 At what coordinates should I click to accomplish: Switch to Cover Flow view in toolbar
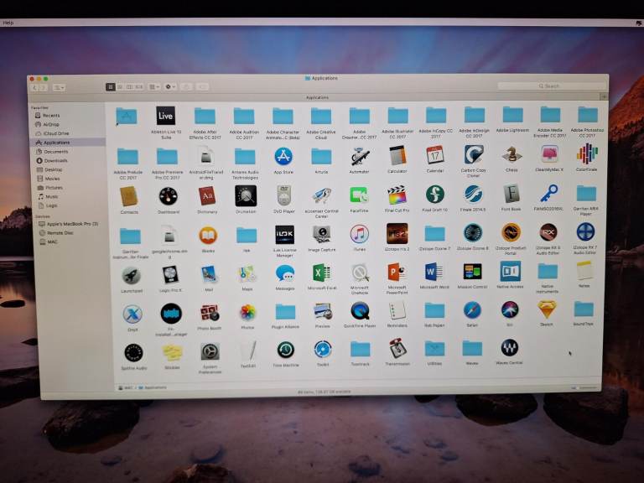point(139,86)
